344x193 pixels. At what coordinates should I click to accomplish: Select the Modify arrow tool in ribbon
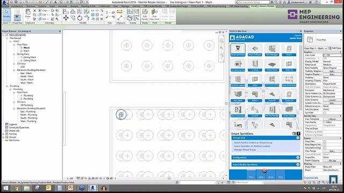[x=6, y=14]
